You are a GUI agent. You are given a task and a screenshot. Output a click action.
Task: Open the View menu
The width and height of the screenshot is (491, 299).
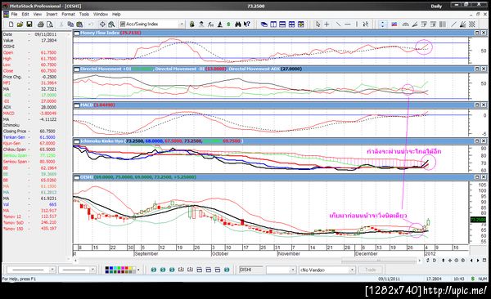[x=38, y=14]
